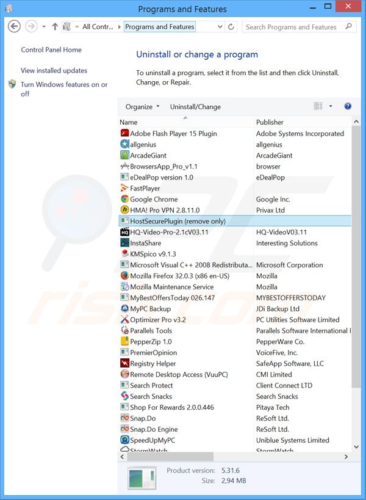Open the help question mark icon
Viewport: 366px width, 500px height.
[x=348, y=106]
